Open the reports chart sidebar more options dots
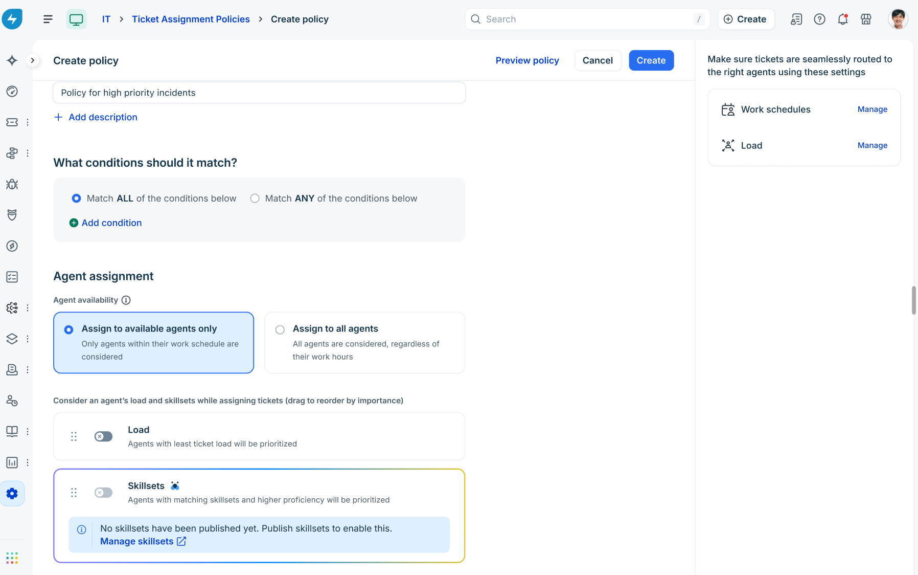Screen dimensions: 918x575 pos(28,462)
